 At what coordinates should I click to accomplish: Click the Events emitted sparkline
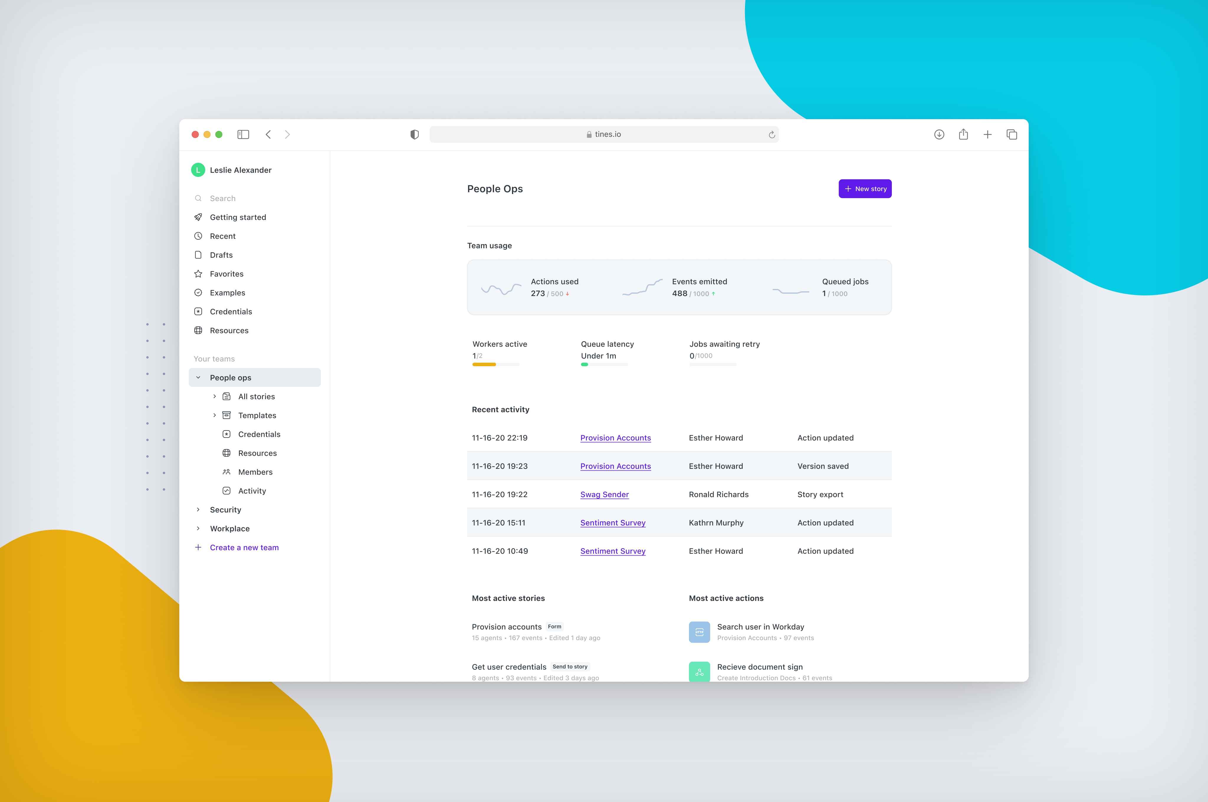tap(642, 287)
